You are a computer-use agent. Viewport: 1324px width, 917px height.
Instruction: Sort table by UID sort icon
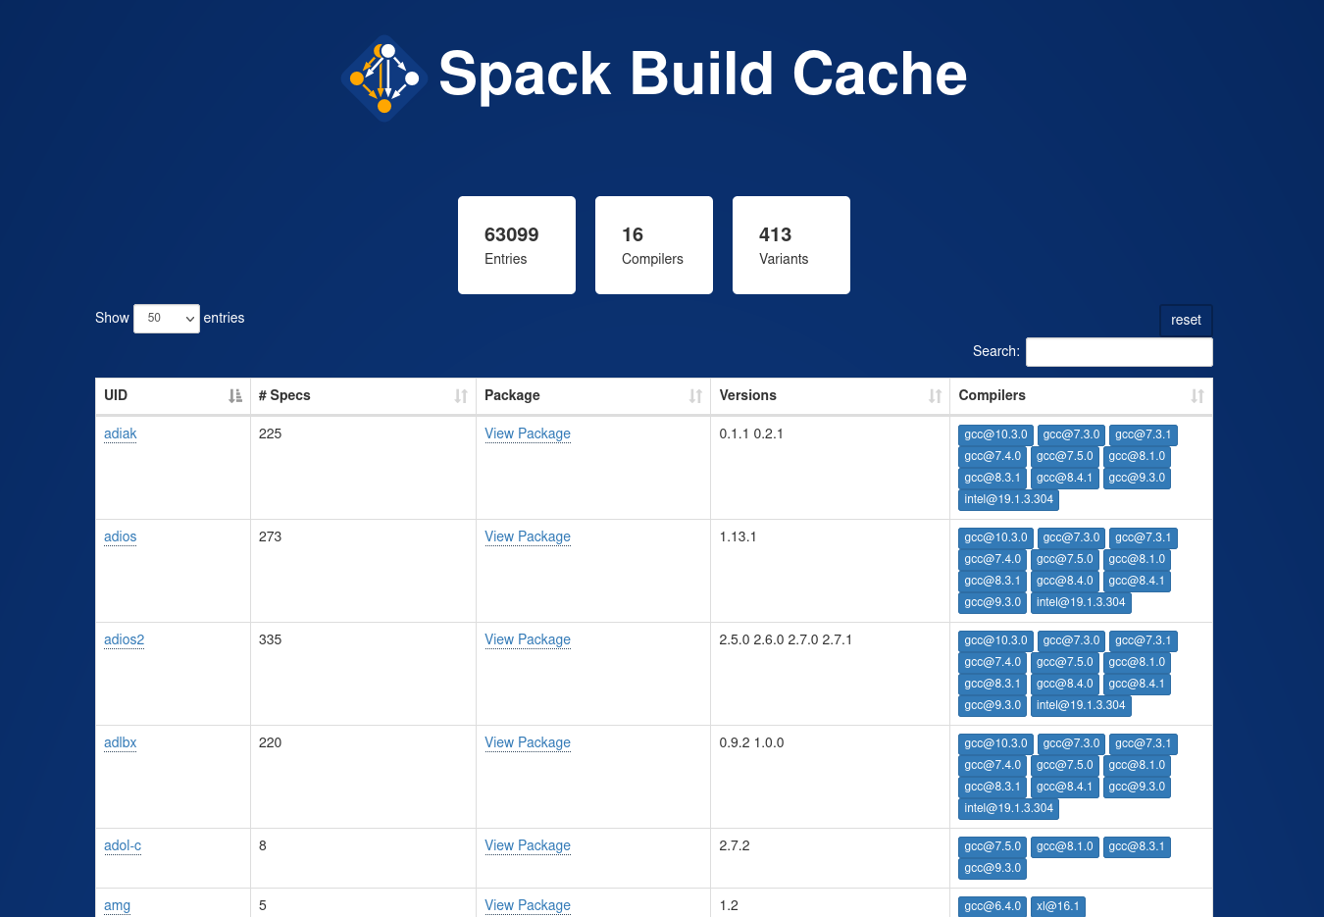[235, 396]
